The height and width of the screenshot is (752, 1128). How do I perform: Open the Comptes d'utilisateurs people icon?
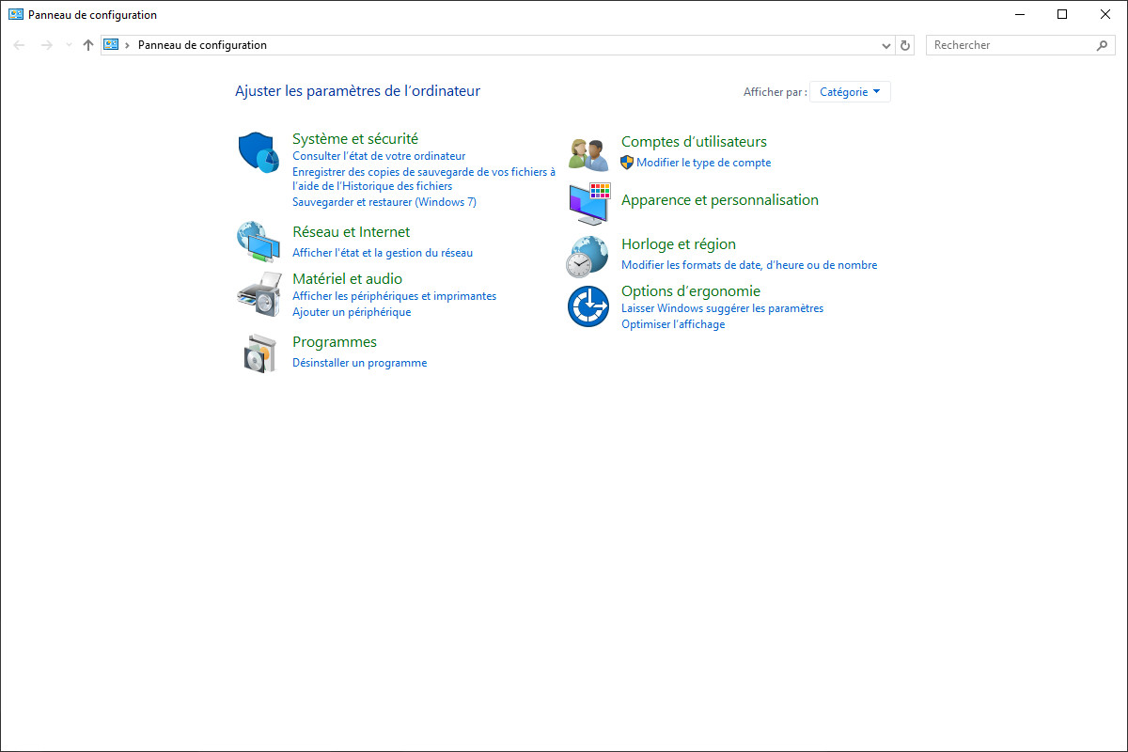[589, 152]
